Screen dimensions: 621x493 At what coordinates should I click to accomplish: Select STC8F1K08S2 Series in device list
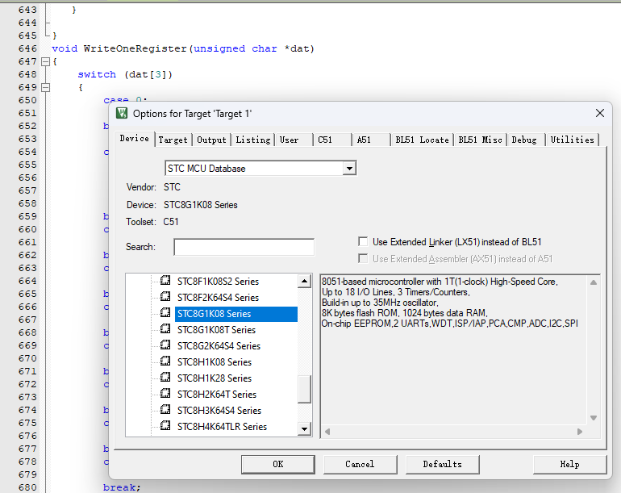pos(218,282)
